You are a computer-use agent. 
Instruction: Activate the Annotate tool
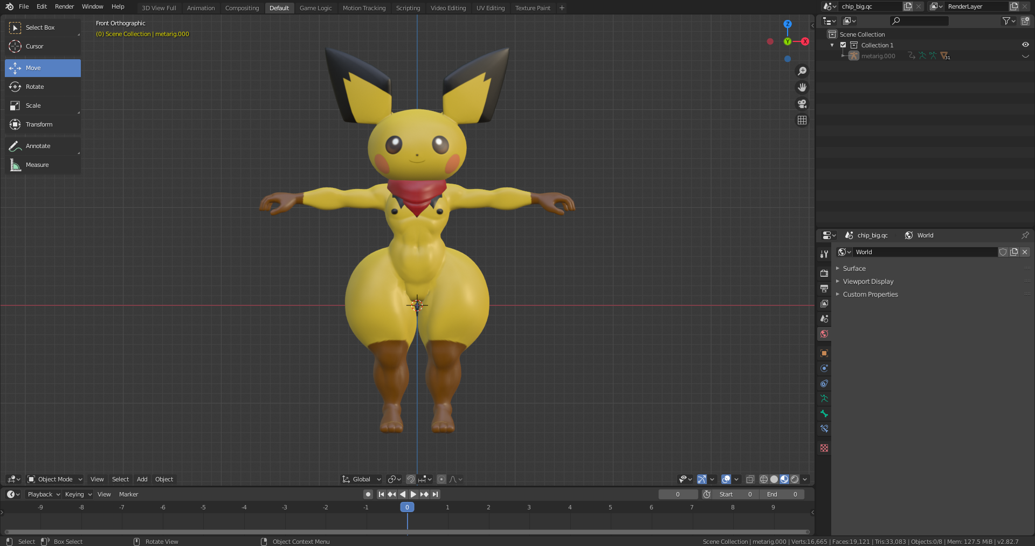[43, 146]
